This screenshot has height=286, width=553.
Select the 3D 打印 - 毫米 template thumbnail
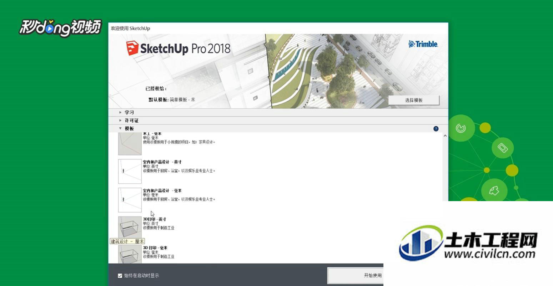[x=130, y=254]
